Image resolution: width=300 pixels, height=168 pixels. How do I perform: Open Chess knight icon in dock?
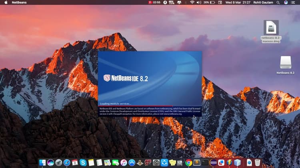140,163
